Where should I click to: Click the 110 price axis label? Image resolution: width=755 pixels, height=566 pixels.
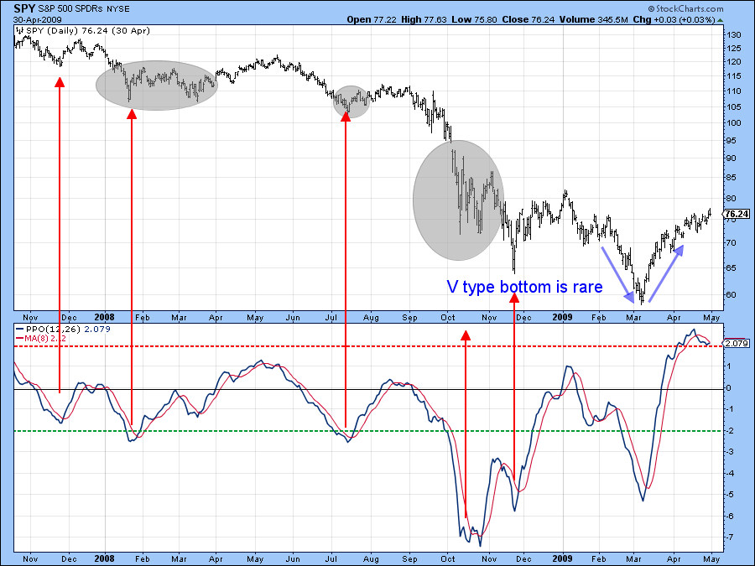point(734,91)
